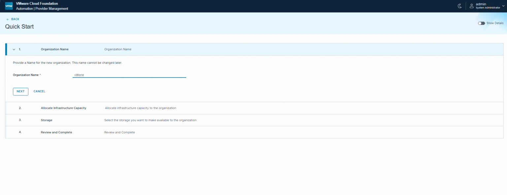Go back via the BACK link
Screen dimensions: 507x195
tap(13, 19)
